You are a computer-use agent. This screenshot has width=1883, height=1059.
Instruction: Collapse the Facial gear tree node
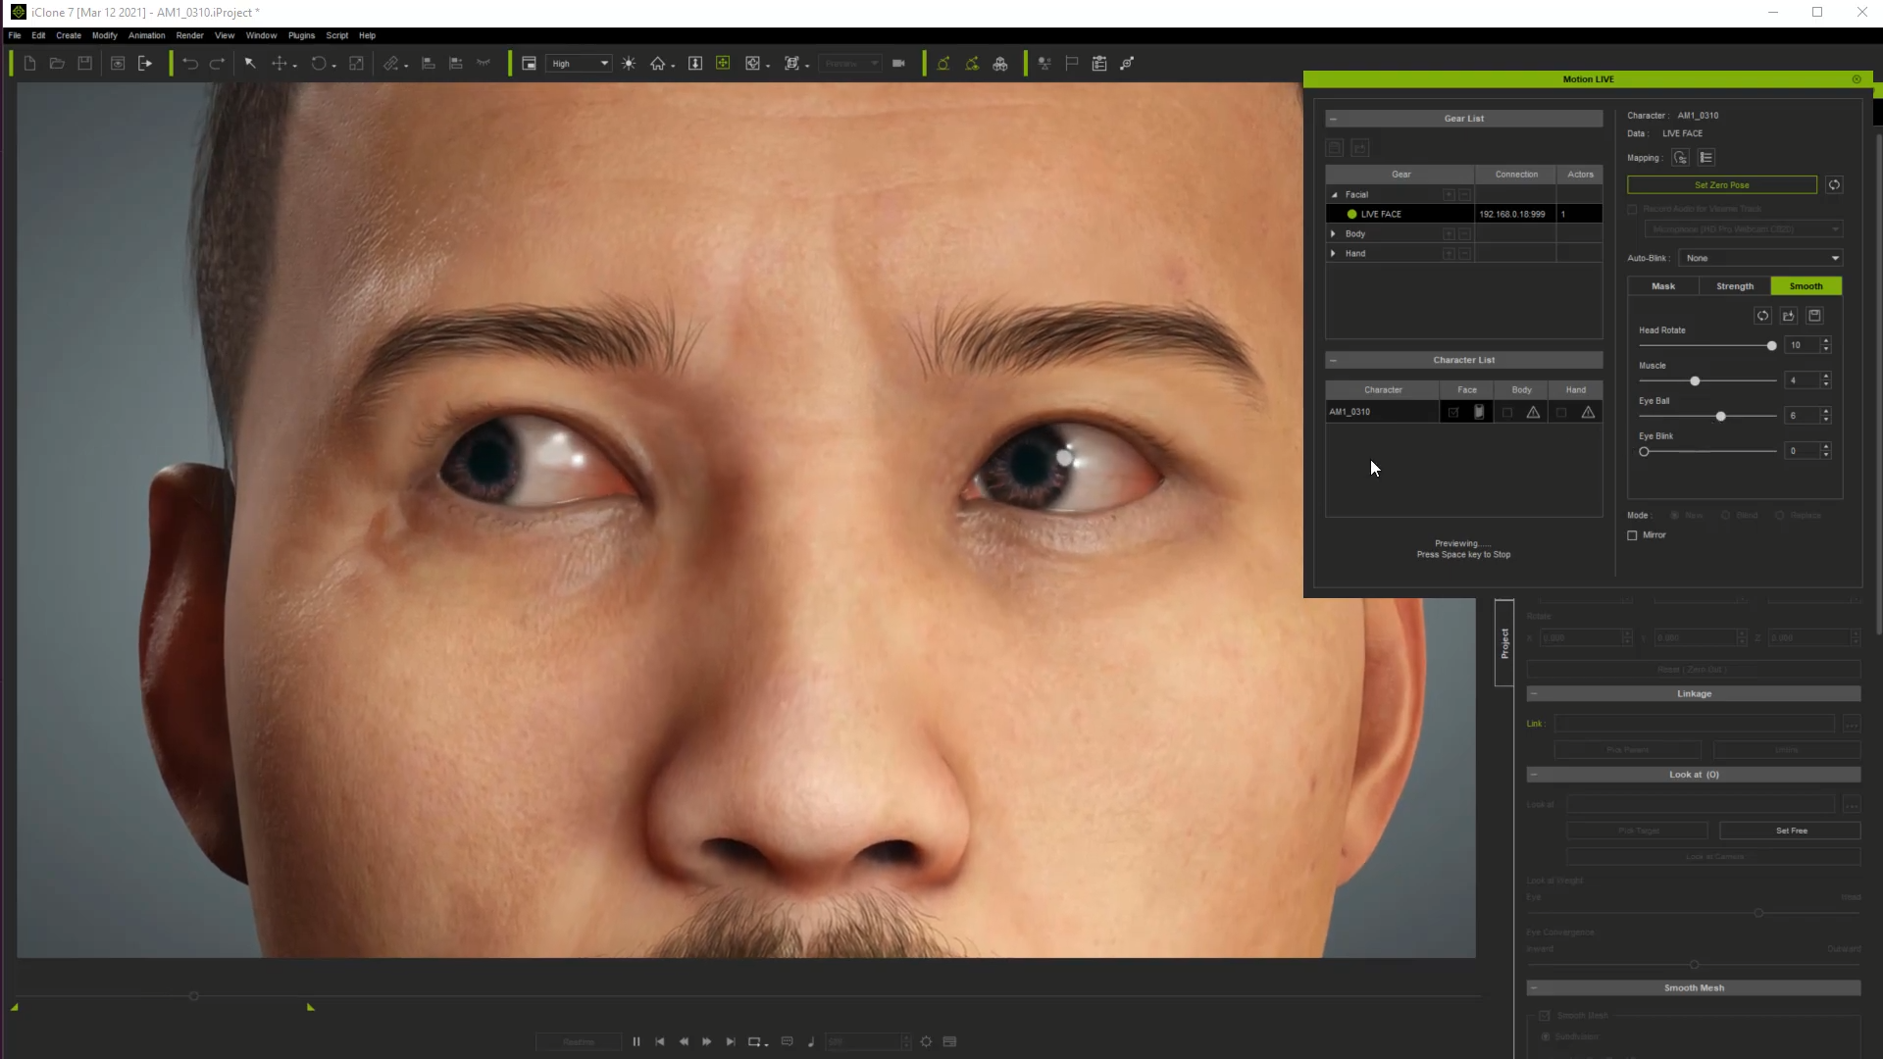pos(1334,195)
